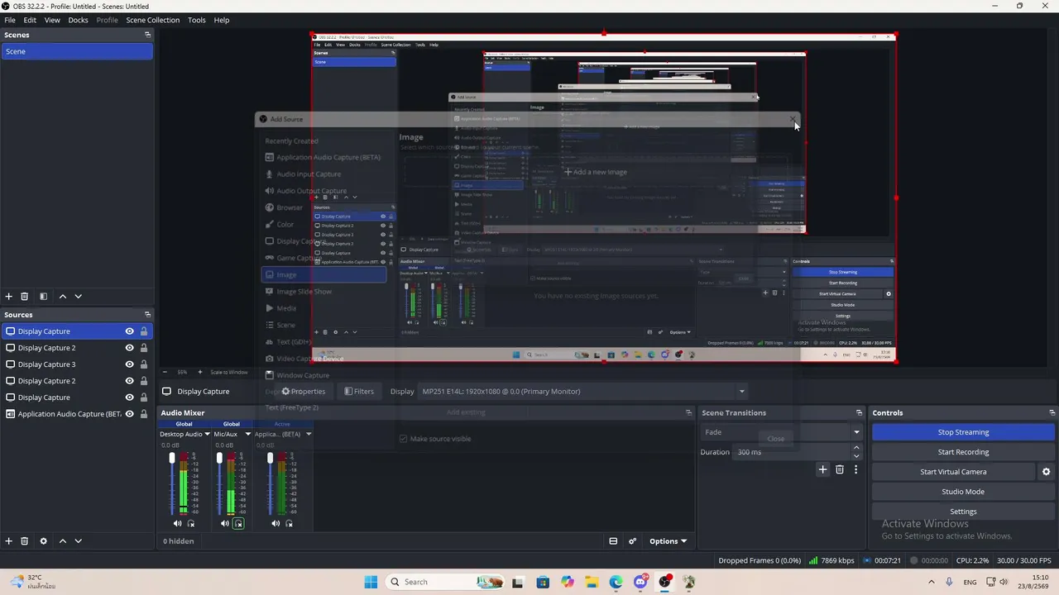Increase transition Duration with up arrow

click(856, 448)
